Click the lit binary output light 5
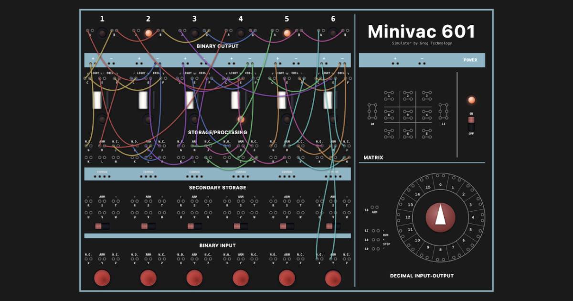573x301 pixels. pyautogui.click(x=286, y=33)
